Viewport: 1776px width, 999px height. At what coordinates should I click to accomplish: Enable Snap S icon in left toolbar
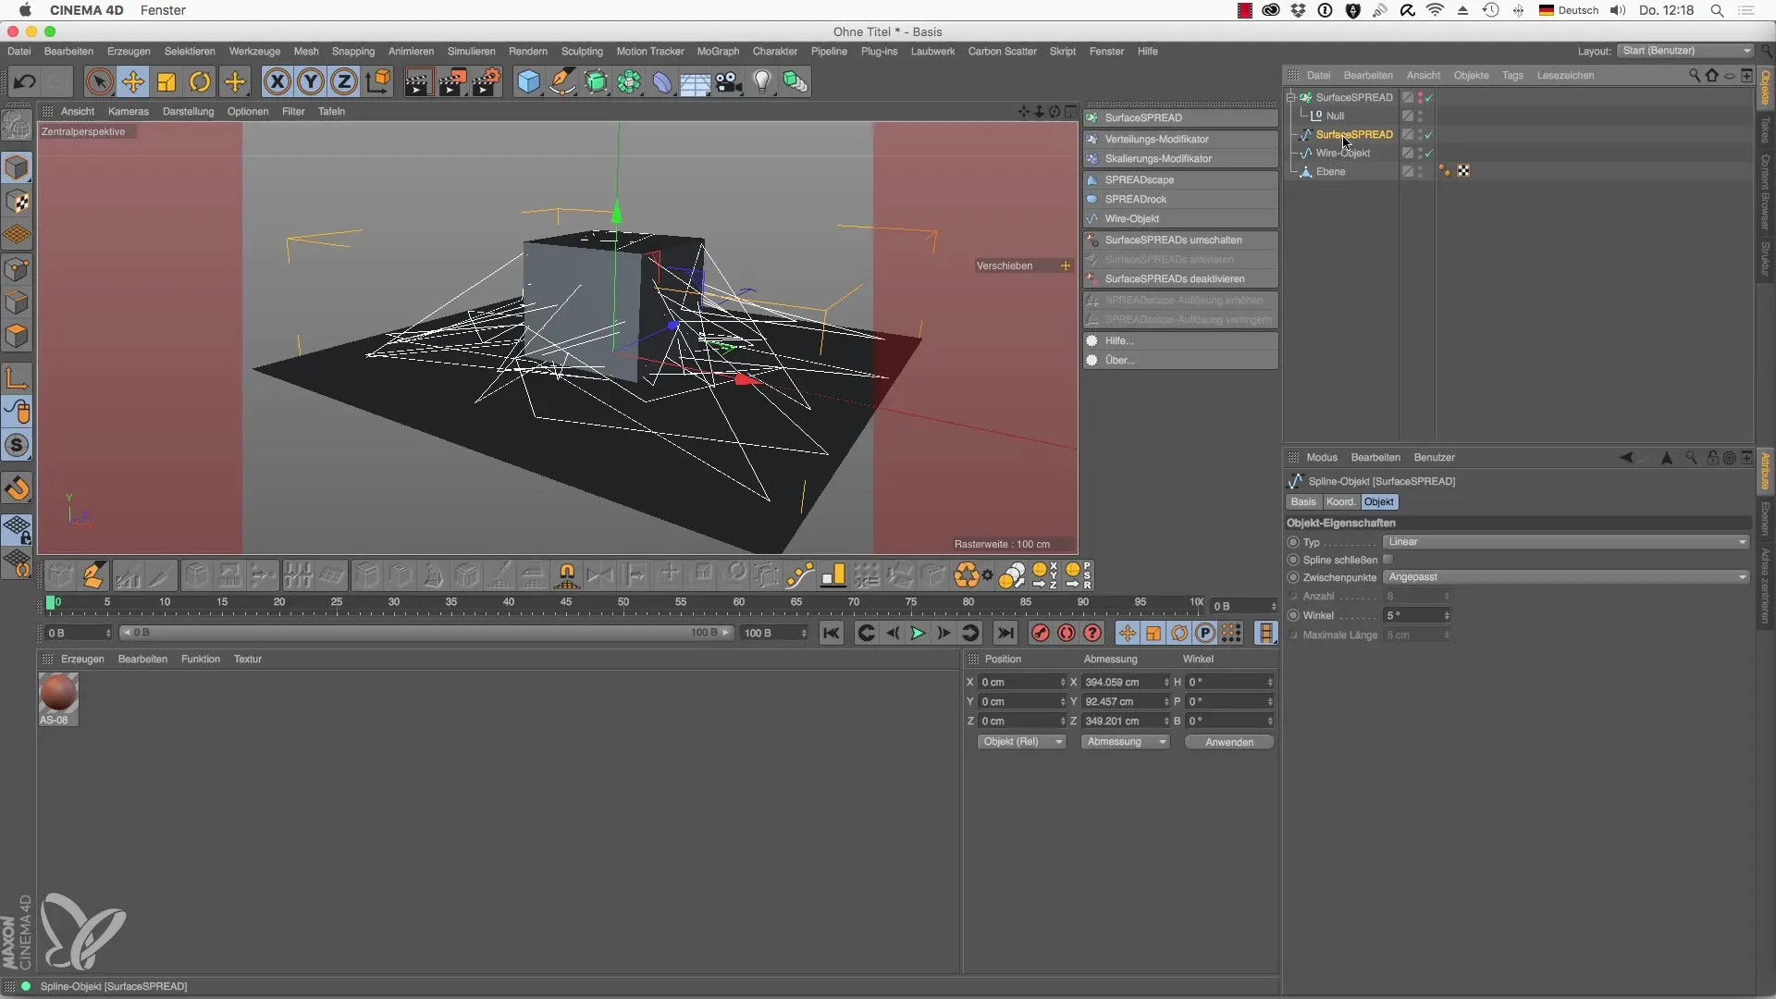point(17,445)
